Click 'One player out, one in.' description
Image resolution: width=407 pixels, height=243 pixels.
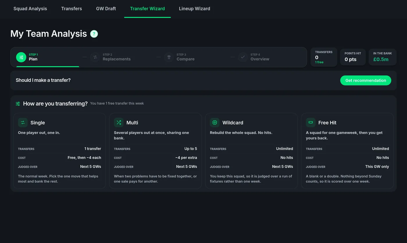[x=39, y=133]
